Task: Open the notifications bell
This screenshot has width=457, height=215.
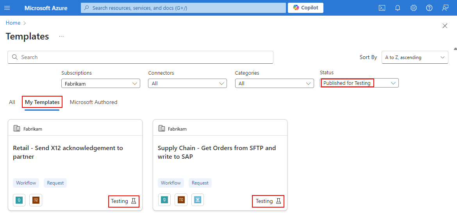Action: [x=398, y=8]
